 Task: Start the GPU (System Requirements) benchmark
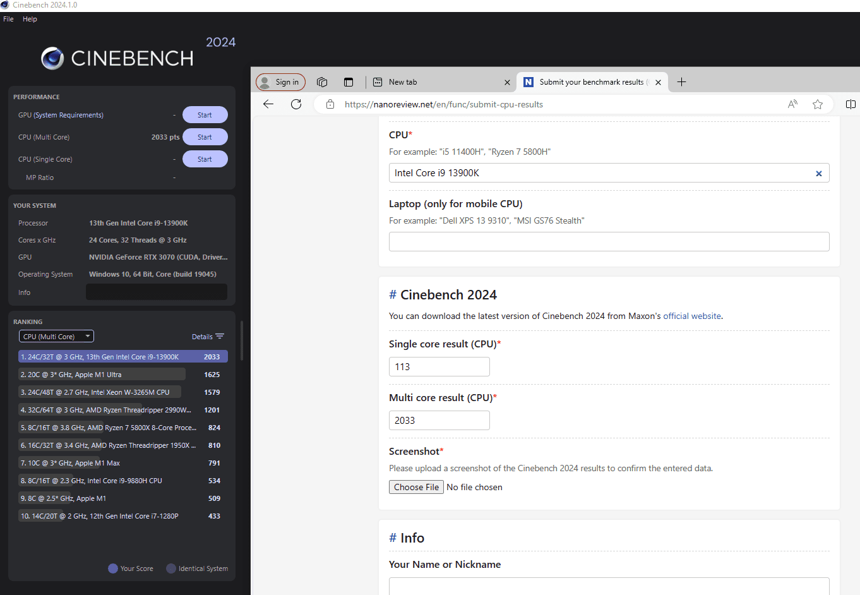tap(205, 115)
